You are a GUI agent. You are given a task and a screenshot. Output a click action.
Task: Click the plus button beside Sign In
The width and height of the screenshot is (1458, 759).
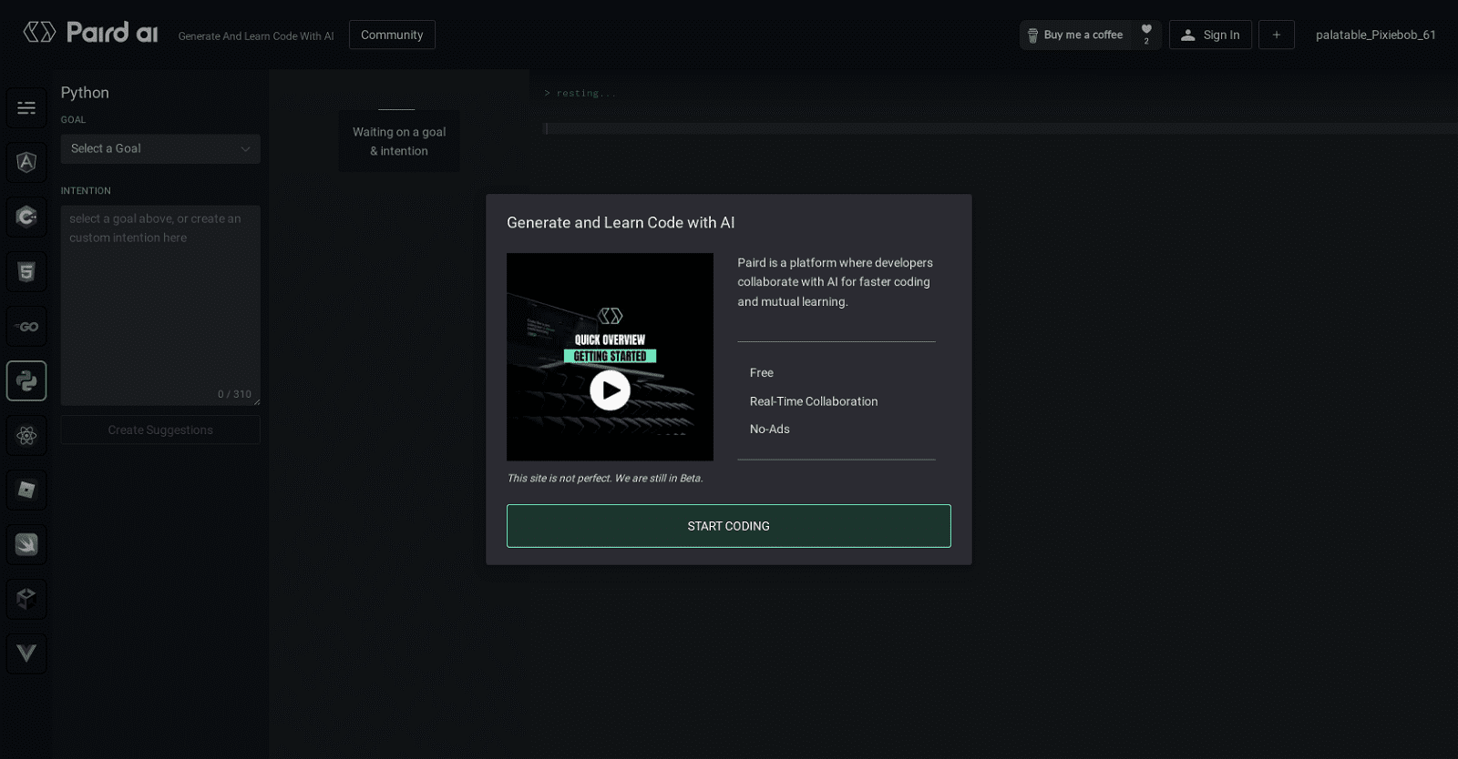[x=1276, y=35]
